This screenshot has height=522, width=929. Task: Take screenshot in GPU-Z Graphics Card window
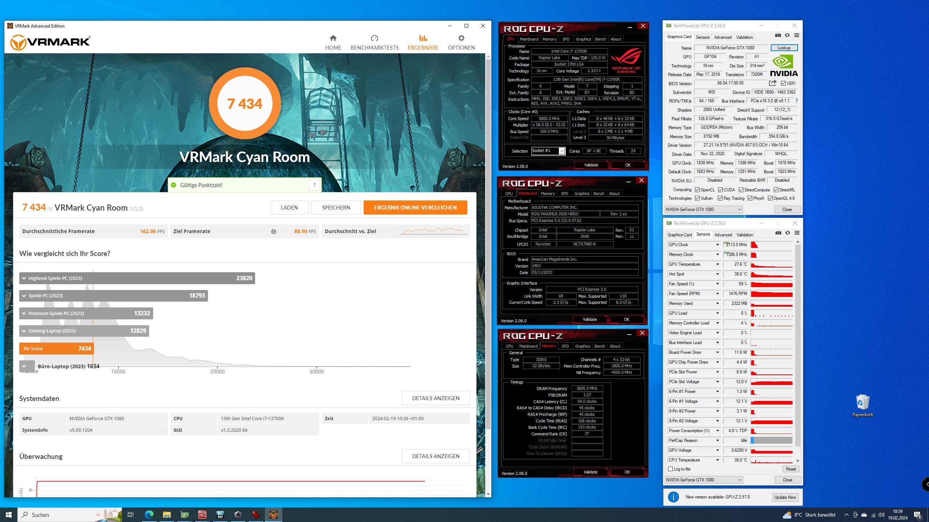(x=778, y=36)
